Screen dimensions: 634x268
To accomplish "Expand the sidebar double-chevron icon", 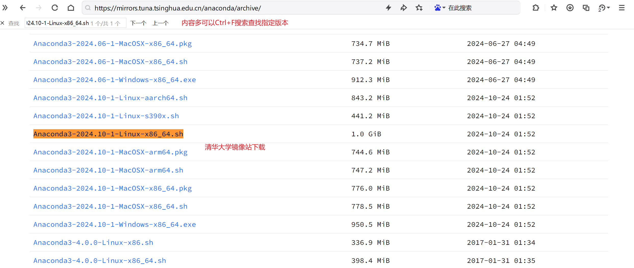I will pos(5,8).
